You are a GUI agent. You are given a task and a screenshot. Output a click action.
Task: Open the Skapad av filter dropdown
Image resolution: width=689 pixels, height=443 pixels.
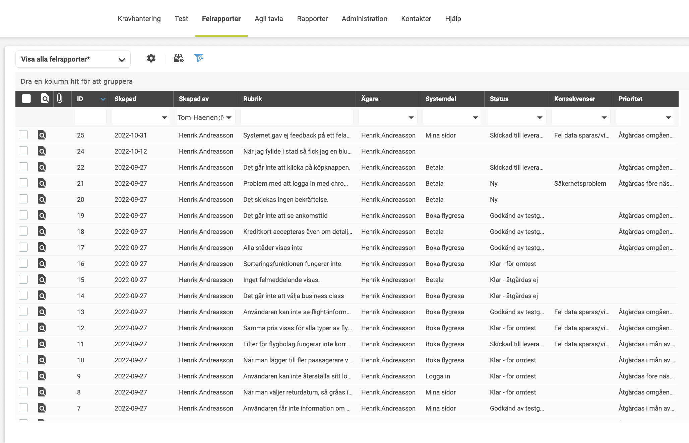(229, 118)
